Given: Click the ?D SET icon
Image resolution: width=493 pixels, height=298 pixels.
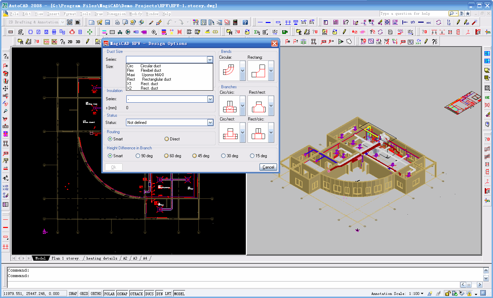Looking at the screenshot, I should tap(363, 42).
